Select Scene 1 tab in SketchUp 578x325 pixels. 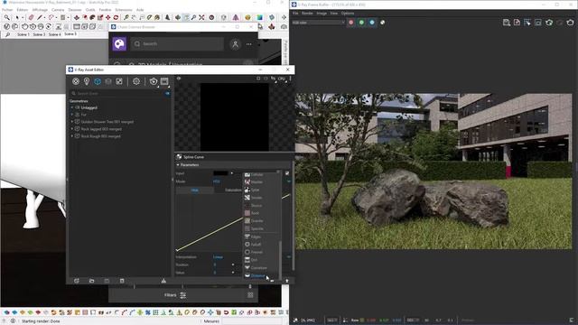(x=23, y=34)
